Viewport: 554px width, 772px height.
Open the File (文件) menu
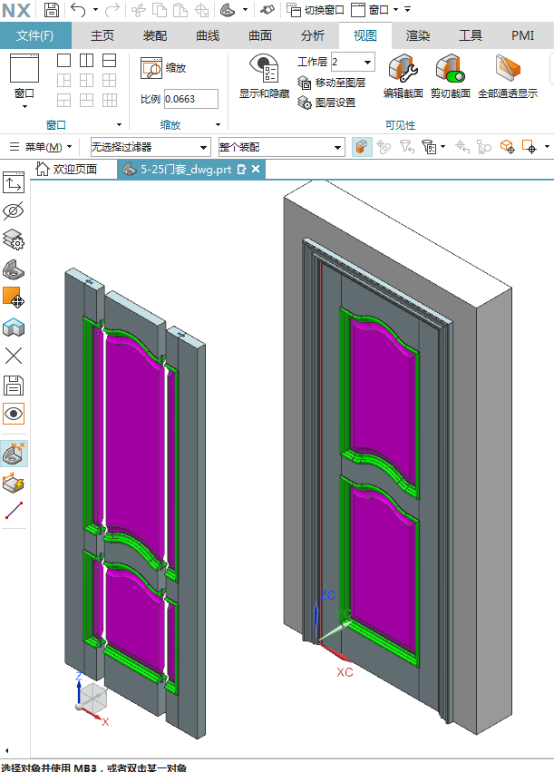click(x=35, y=35)
